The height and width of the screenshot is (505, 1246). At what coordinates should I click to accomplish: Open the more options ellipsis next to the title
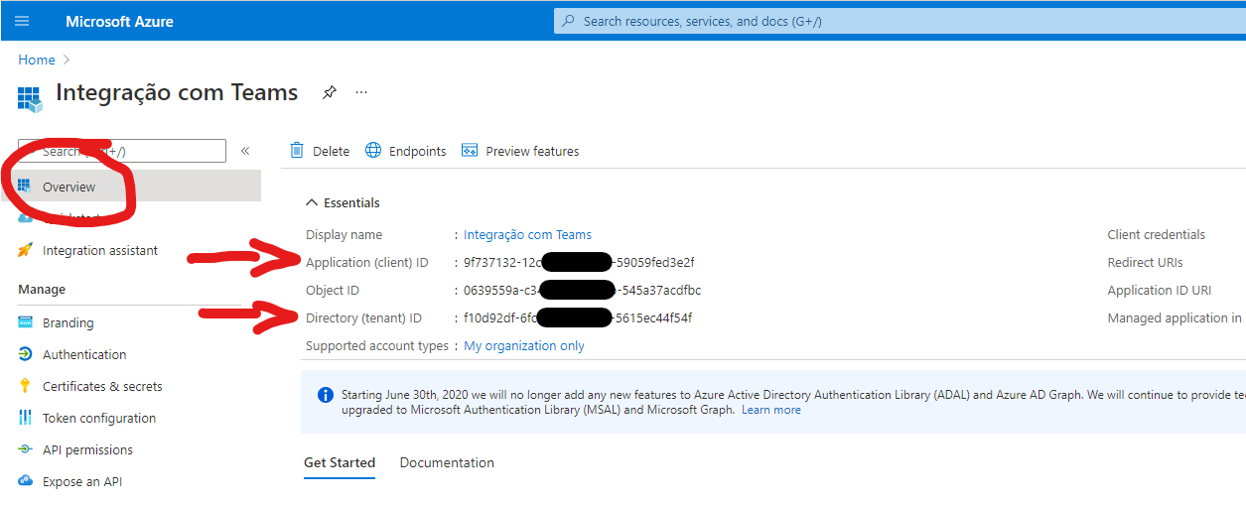point(361,92)
